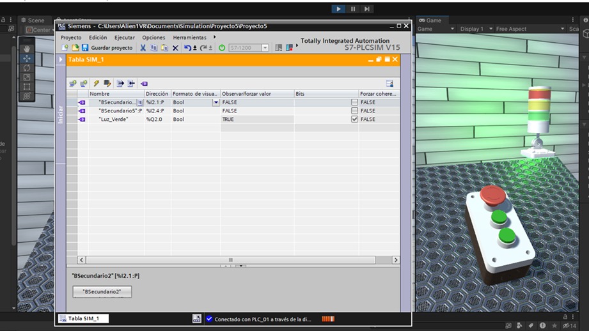Click the copy icon in PLCSIM toolbar

(x=153, y=48)
